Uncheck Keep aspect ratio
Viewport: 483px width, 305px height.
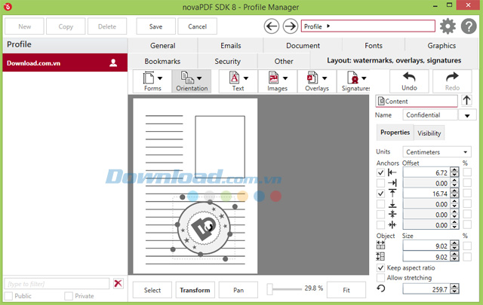tap(380, 268)
